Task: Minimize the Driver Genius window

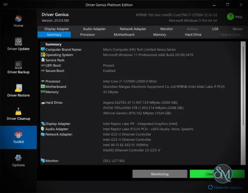Action: pyautogui.click(x=214, y=5)
